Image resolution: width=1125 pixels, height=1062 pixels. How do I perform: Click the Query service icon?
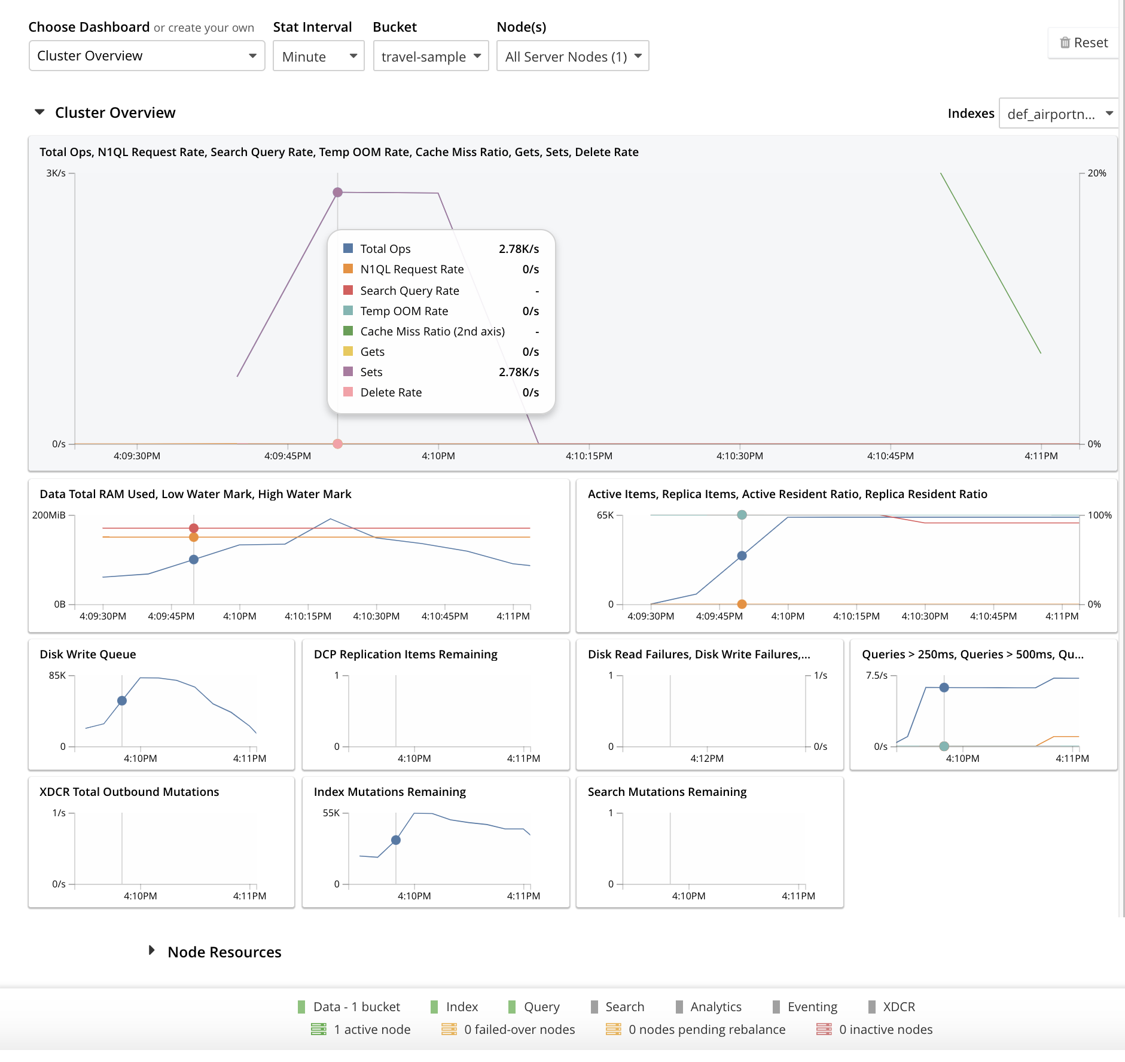pos(512,1006)
